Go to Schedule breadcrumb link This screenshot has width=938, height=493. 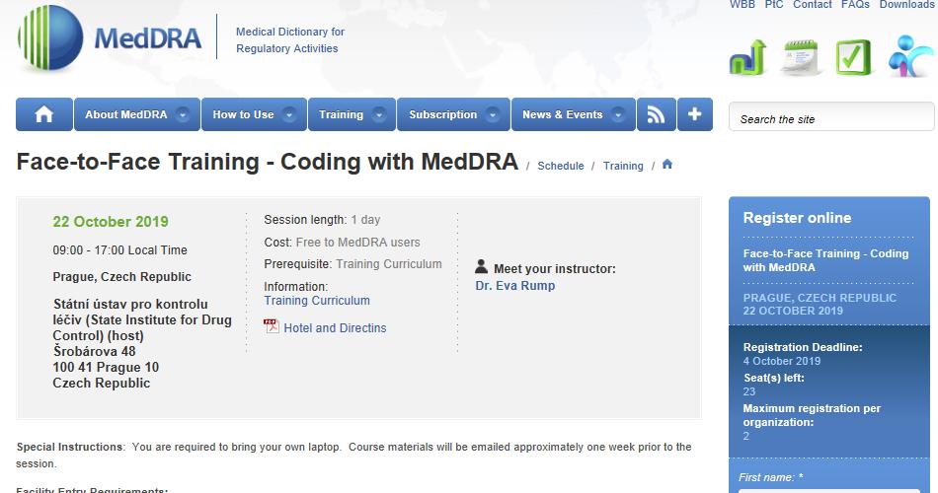[561, 166]
